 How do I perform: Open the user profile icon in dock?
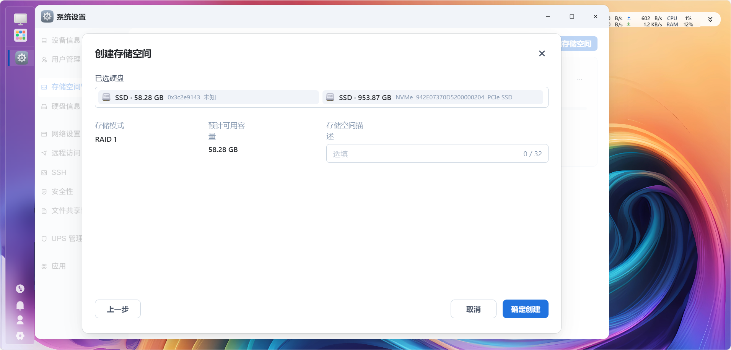point(20,320)
